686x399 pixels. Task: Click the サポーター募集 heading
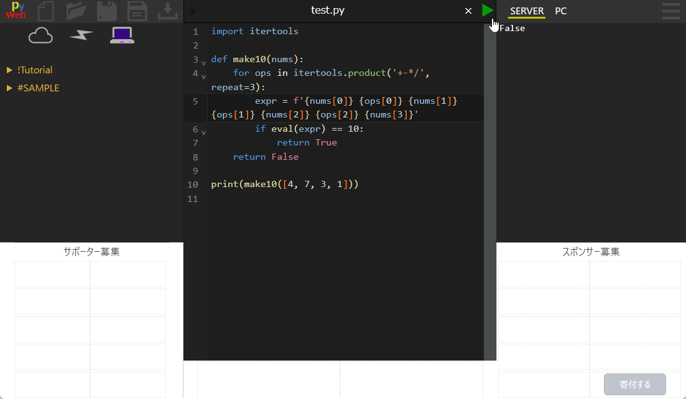click(x=91, y=252)
